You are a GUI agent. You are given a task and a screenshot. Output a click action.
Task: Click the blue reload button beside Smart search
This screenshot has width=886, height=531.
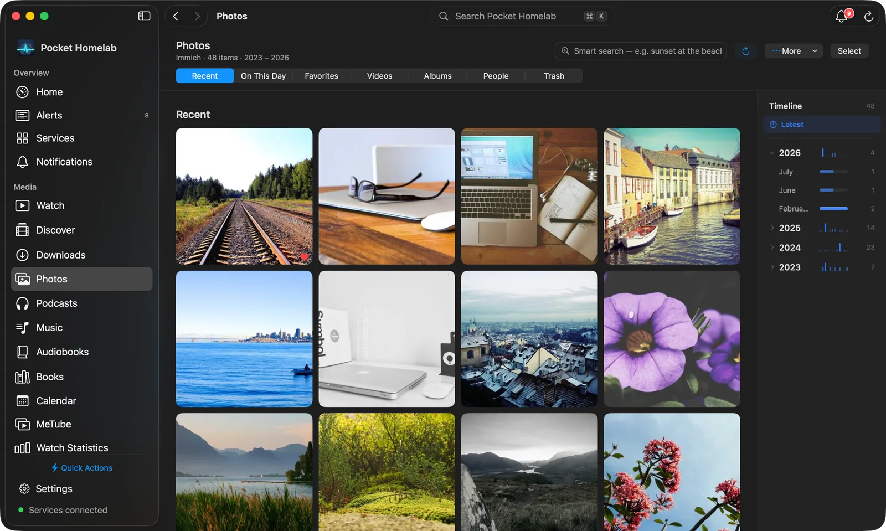(746, 51)
